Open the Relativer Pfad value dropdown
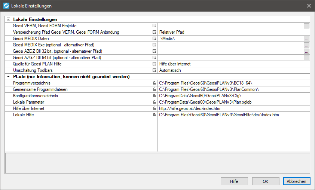The width and height of the screenshot is (315, 190). (234, 32)
